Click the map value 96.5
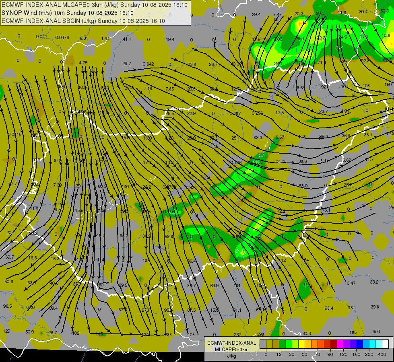This screenshot has height=362, width=394. pos(7,306)
